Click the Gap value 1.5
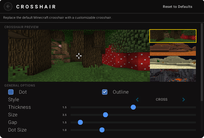204x138 pixels. click(x=64, y=122)
